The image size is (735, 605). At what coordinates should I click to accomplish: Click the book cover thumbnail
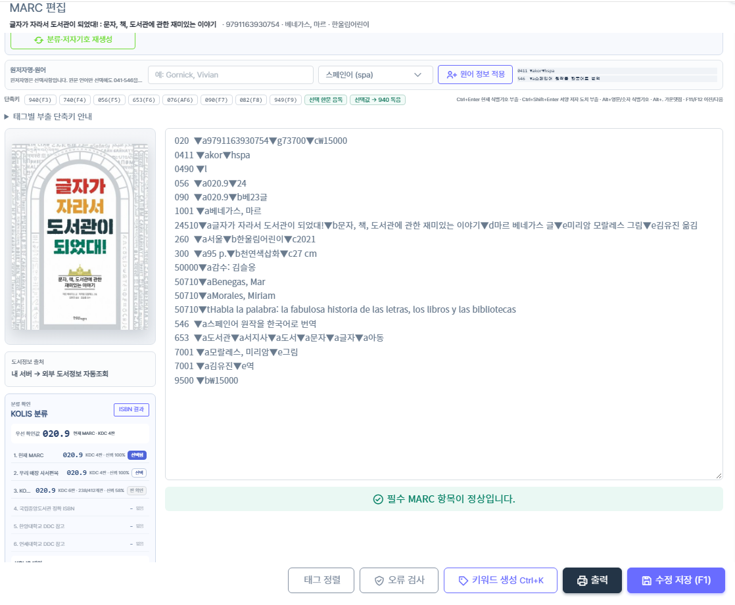(80, 236)
